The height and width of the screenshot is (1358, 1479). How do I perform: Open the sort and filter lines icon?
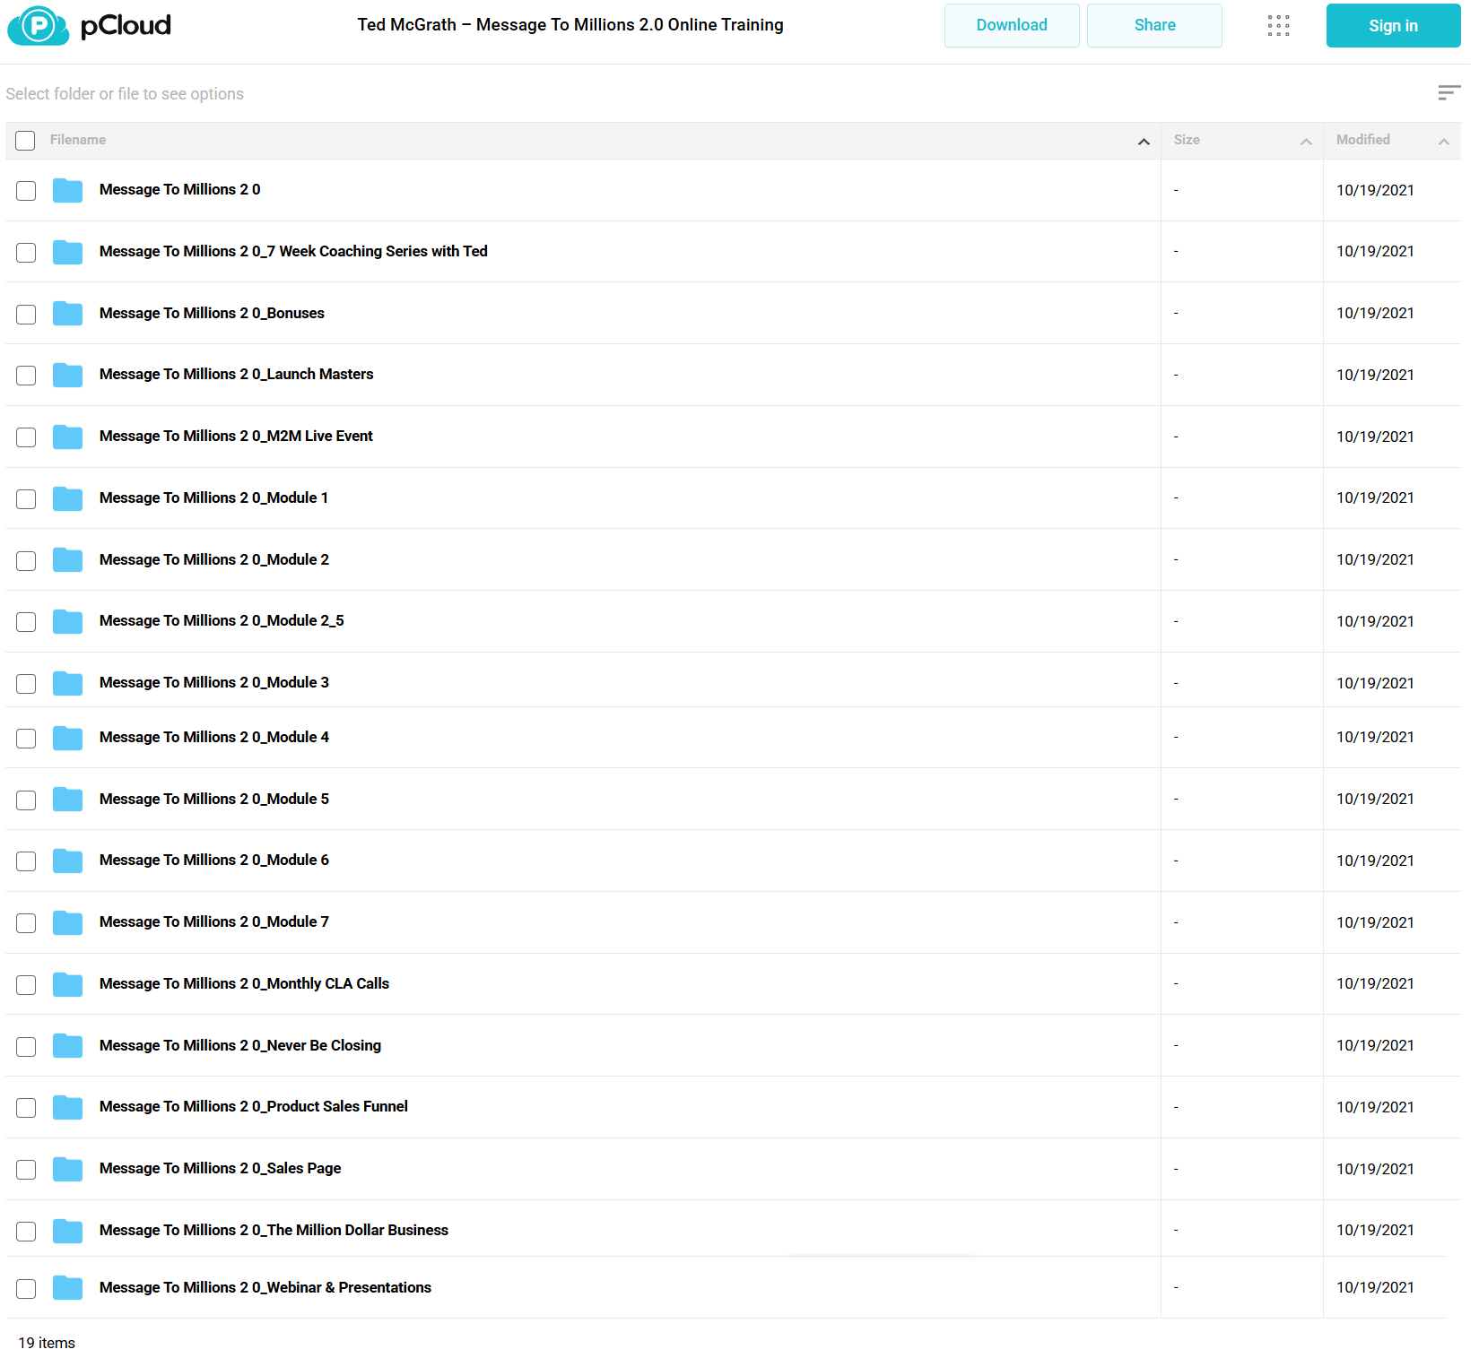tap(1449, 93)
